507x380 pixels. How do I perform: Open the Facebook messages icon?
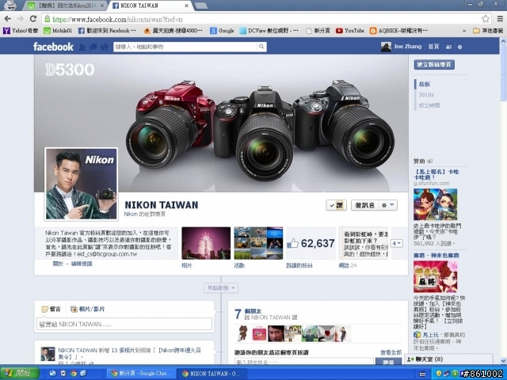click(93, 47)
